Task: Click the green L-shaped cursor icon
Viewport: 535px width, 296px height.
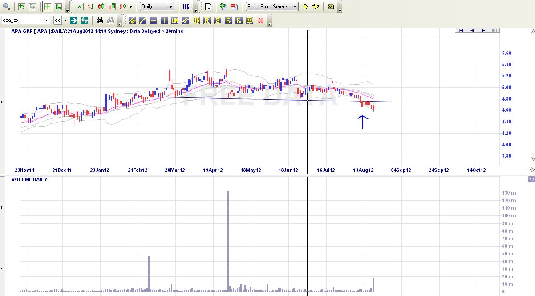Action: (58, 7)
